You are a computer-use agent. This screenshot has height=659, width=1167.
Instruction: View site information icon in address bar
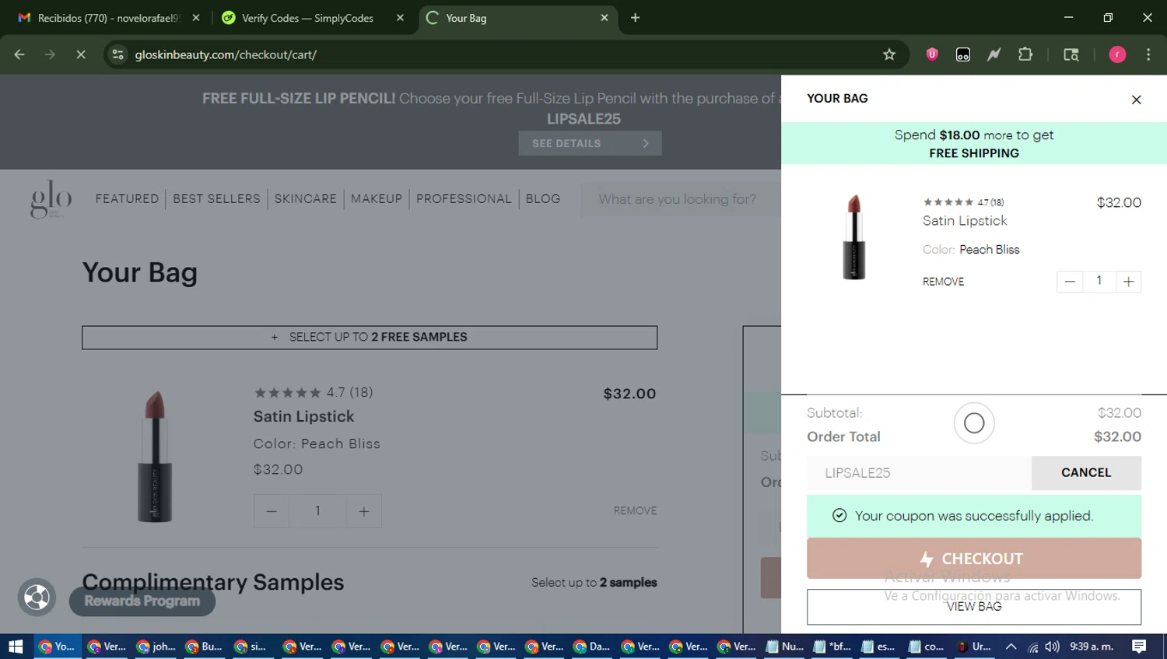117,54
